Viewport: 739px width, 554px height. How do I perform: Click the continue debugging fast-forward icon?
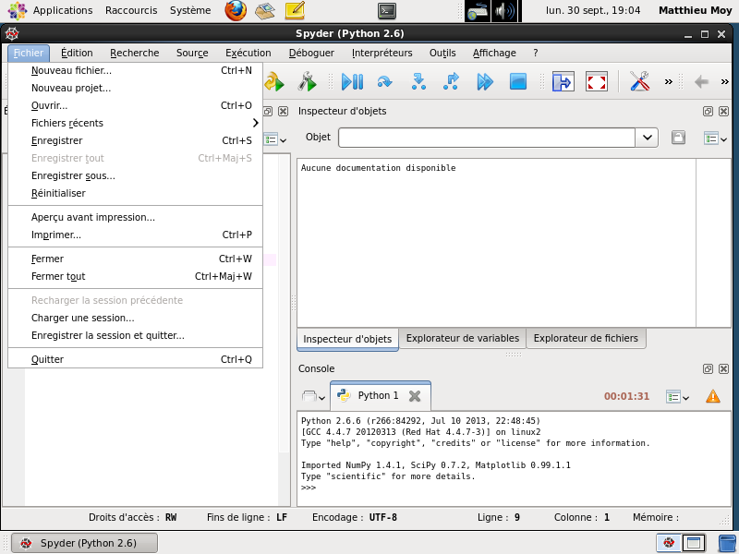pyautogui.click(x=484, y=82)
